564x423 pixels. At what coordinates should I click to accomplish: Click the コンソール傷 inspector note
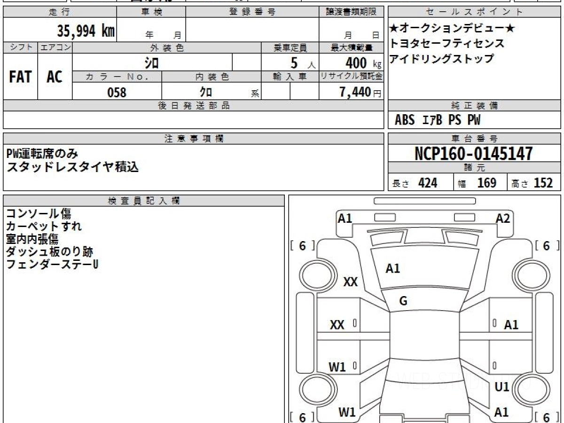[39, 214]
